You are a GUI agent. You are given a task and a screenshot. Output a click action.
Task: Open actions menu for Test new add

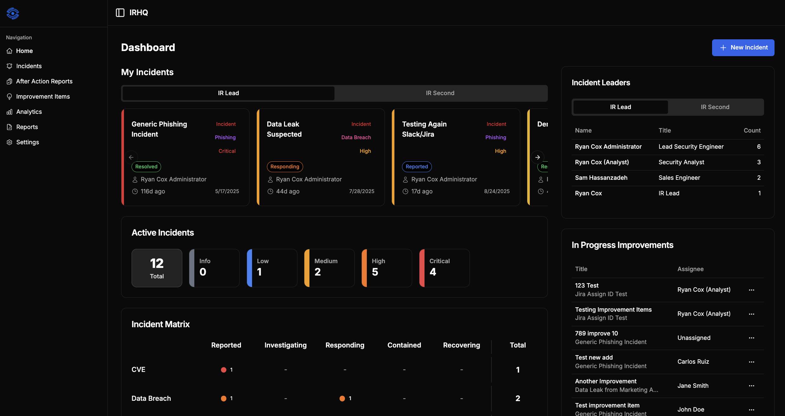click(752, 361)
